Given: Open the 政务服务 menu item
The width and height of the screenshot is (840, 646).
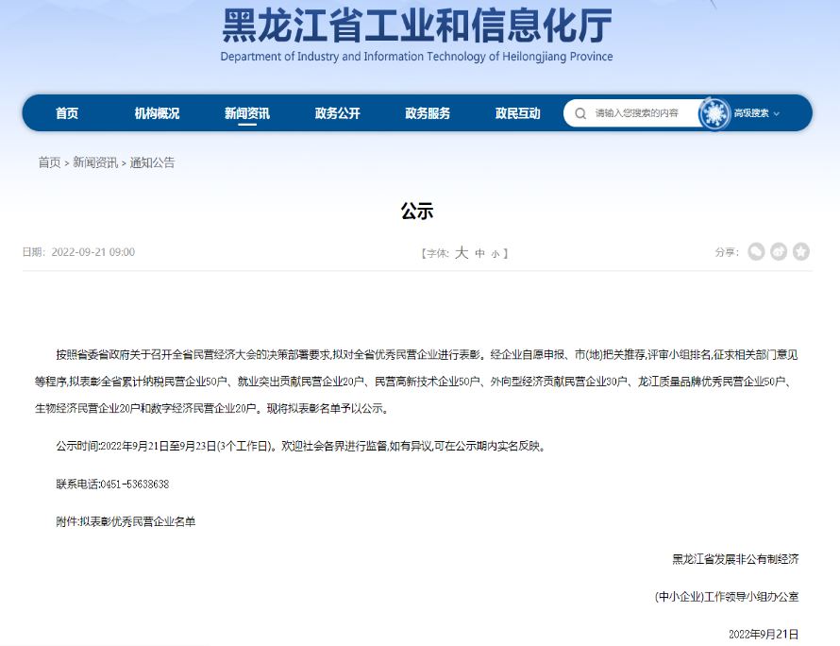Looking at the screenshot, I should (428, 113).
